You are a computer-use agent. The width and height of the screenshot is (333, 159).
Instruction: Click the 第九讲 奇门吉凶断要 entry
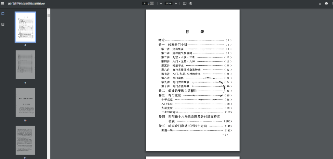point(196,82)
